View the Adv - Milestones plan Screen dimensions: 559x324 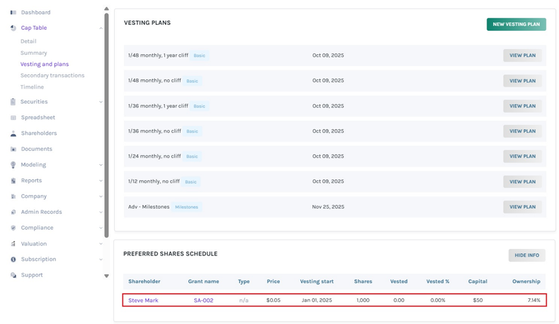point(521,207)
